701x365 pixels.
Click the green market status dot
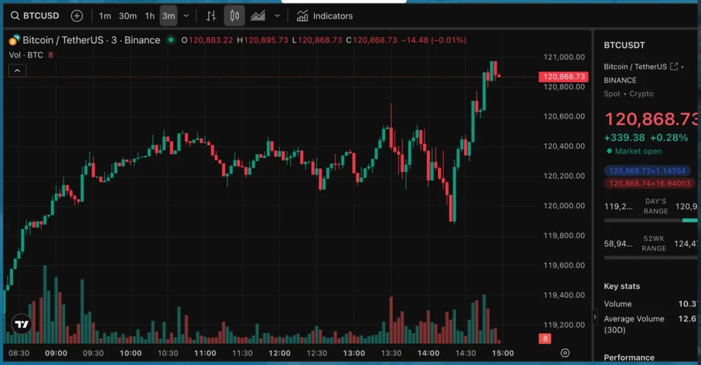tap(170, 40)
